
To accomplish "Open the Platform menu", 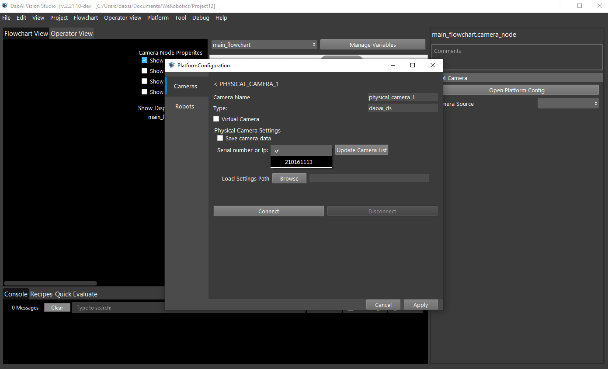I will click(158, 17).
